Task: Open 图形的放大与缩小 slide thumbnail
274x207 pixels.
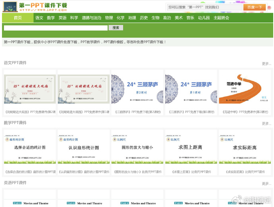Action: 137,149
